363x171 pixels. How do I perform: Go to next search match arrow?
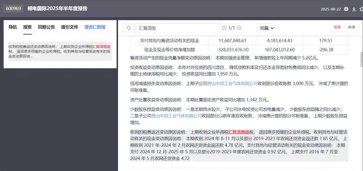(239, 28)
